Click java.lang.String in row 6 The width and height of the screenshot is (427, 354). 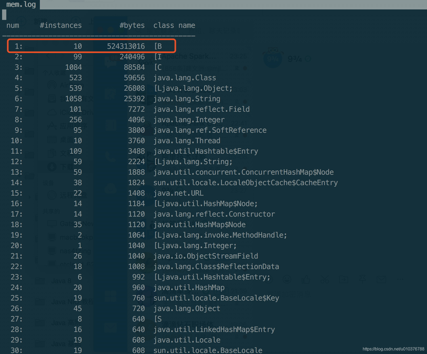[x=187, y=99]
